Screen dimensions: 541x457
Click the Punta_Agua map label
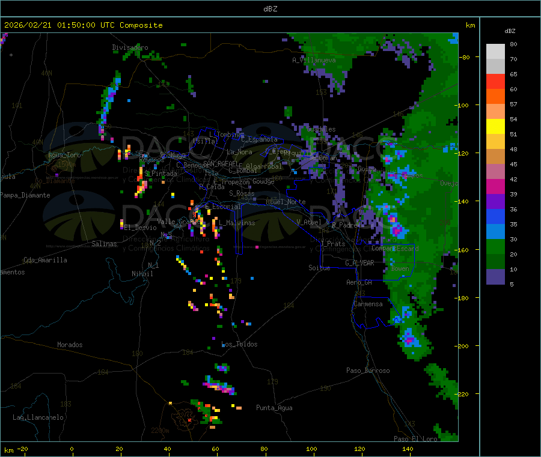(x=274, y=408)
